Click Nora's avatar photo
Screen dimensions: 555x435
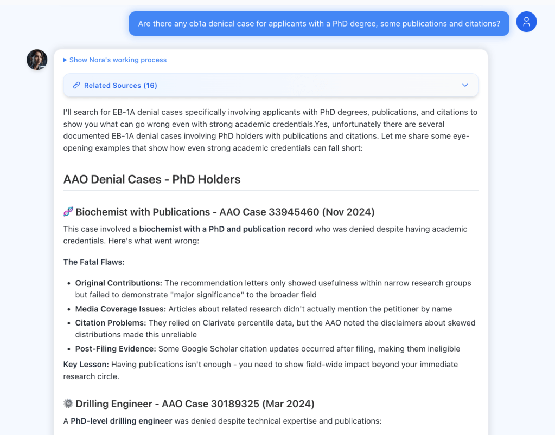pos(37,60)
